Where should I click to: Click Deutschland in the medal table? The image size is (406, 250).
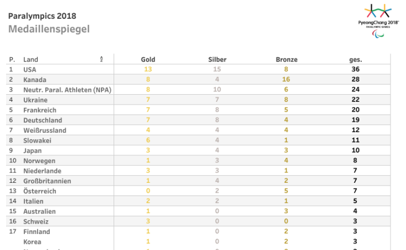42,120
